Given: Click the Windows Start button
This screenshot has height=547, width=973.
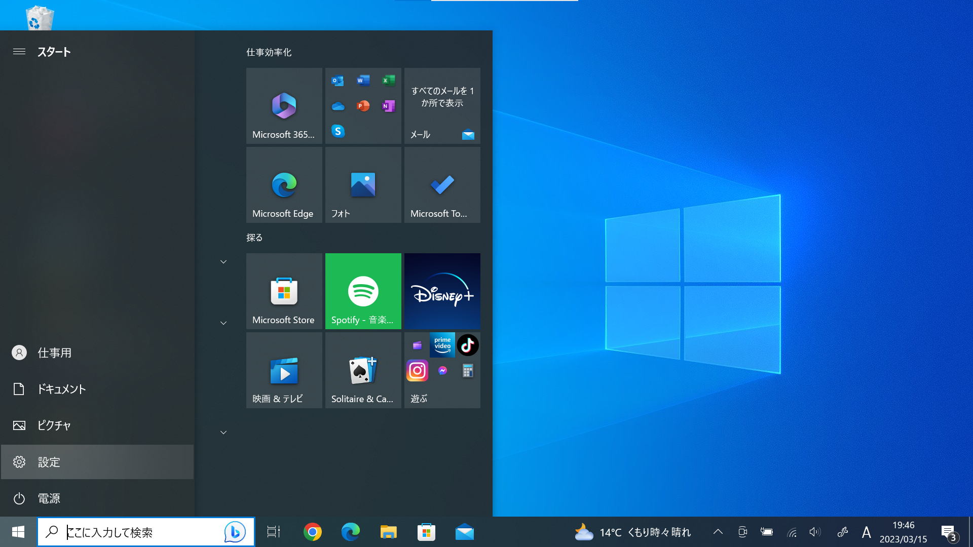Looking at the screenshot, I should 18,532.
